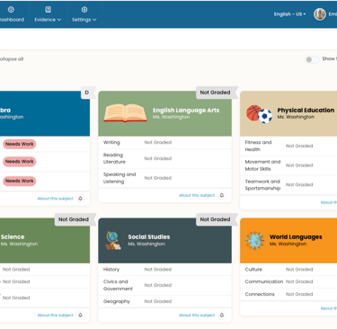Click the Science subject title
The width and height of the screenshot is (337, 329).
pos(13,237)
